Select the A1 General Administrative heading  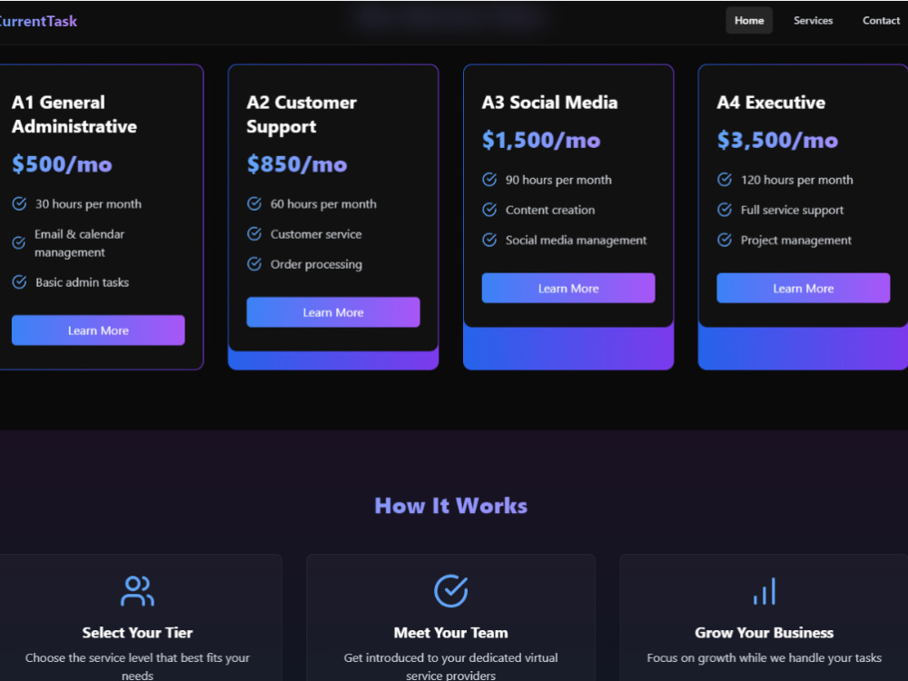(74, 114)
